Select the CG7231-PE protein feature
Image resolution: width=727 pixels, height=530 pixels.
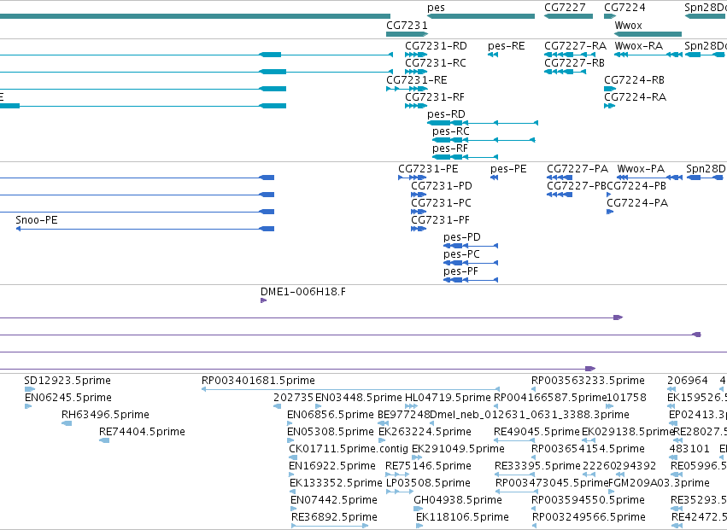click(x=412, y=178)
